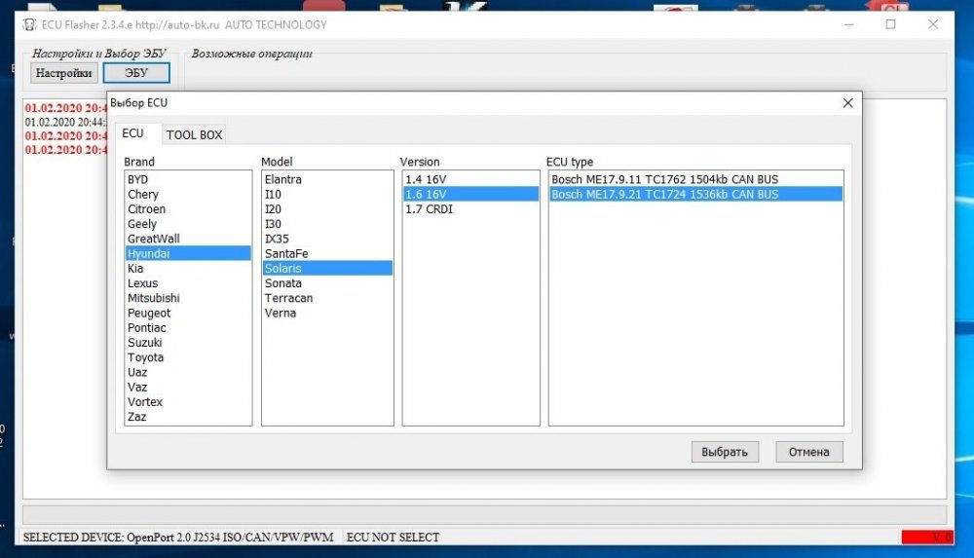Choose Sonata model

[327, 283]
